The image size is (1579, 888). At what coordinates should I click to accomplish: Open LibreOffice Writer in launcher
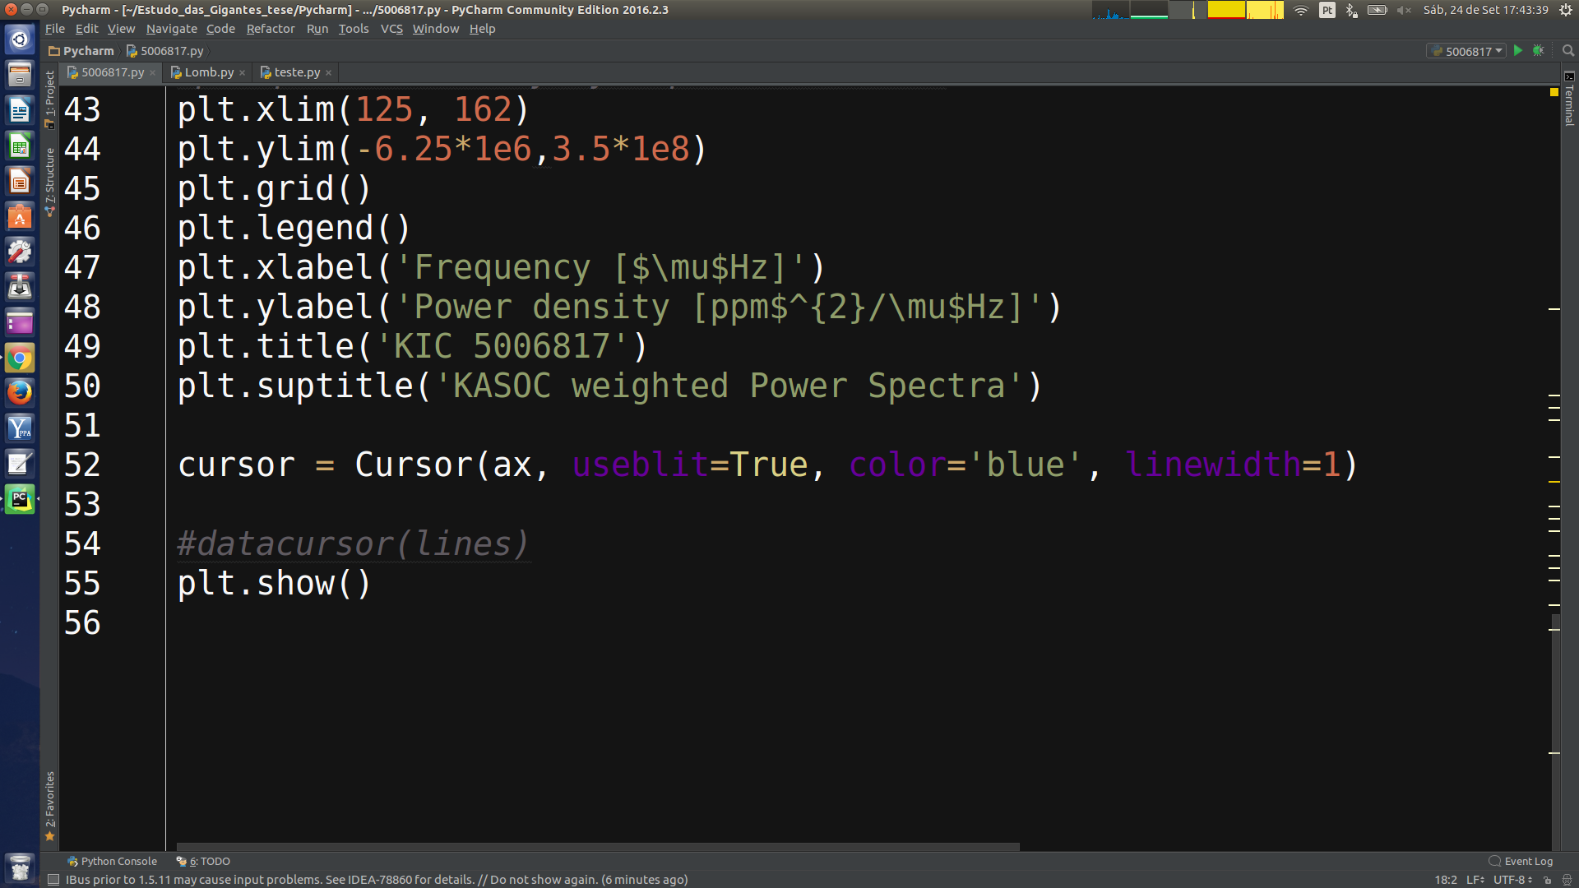click(x=20, y=109)
